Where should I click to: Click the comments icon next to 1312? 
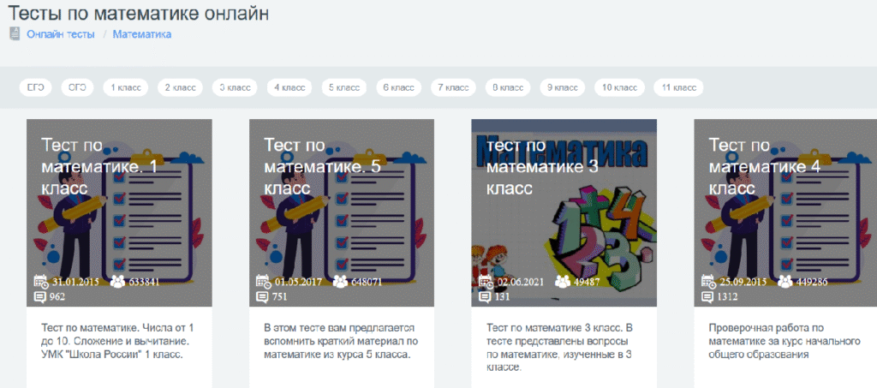coord(708,297)
